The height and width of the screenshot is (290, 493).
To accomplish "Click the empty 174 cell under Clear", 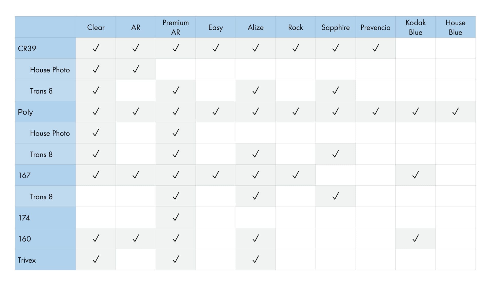I will tap(96, 217).
